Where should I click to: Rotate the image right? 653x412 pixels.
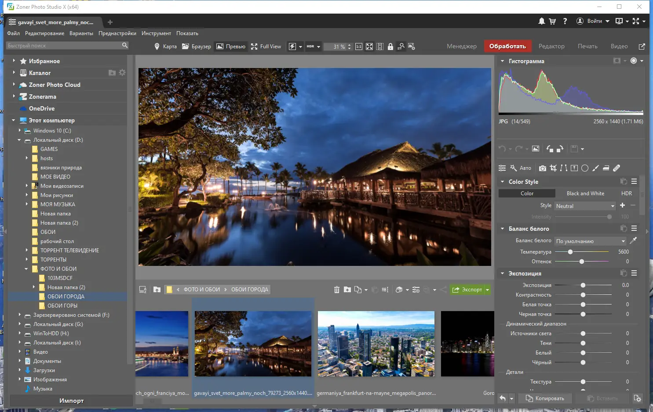click(x=560, y=149)
